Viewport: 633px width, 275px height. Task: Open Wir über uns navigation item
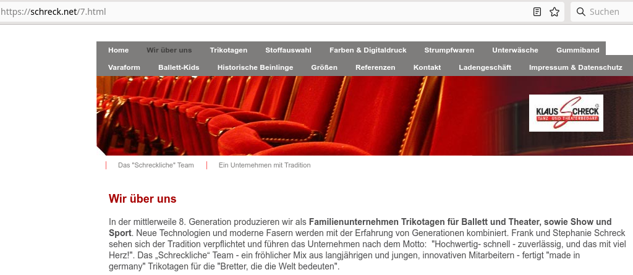click(169, 50)
